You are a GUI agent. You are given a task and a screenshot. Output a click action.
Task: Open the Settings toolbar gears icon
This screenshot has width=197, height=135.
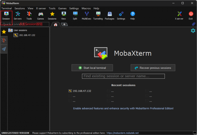pos(121,16)
